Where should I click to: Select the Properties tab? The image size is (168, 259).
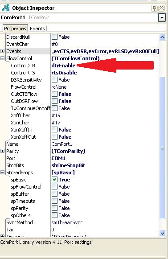coord(15,29)
